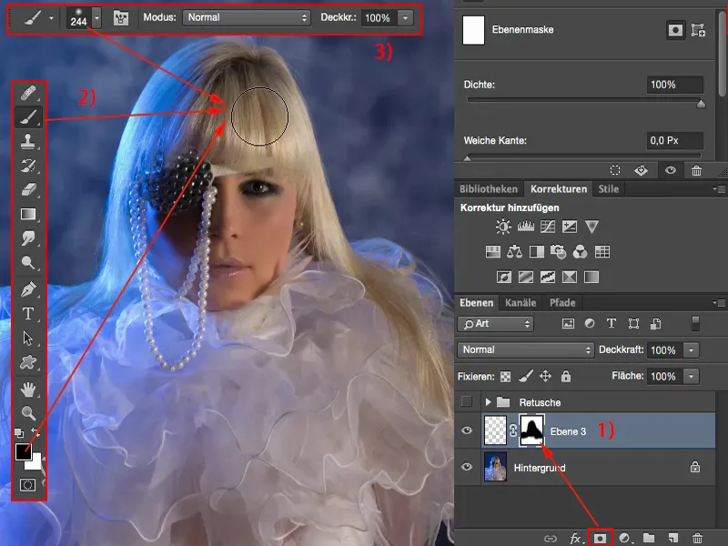Switch to the Bibliotheken tab

489,189
